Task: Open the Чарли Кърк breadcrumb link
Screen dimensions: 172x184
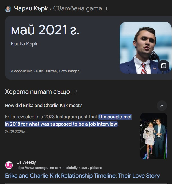Action: coord(31,8)
